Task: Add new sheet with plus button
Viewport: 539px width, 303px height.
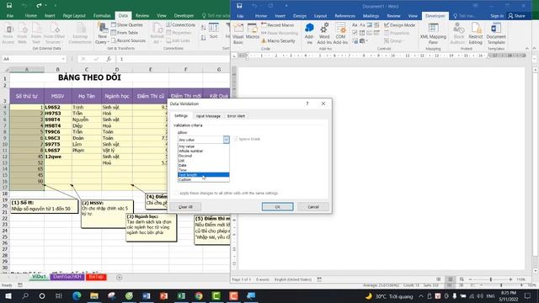Action: 120,277
